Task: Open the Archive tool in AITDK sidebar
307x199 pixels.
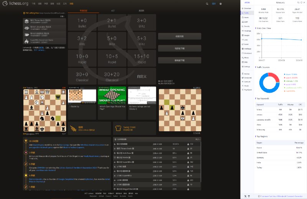Action: click(x=247, y=74)
